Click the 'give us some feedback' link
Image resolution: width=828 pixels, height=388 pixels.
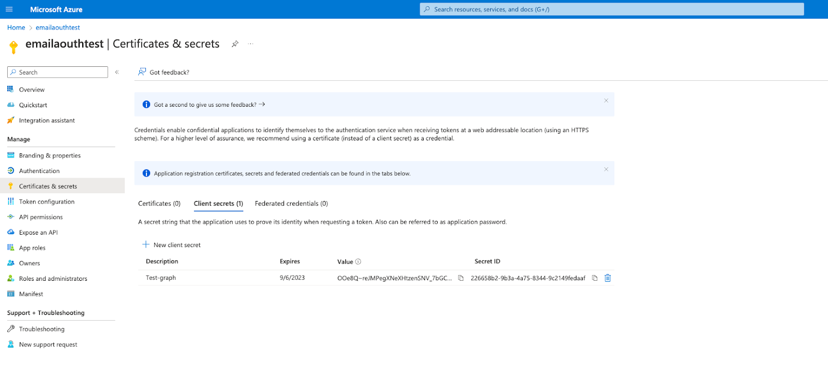click(209, 105)
